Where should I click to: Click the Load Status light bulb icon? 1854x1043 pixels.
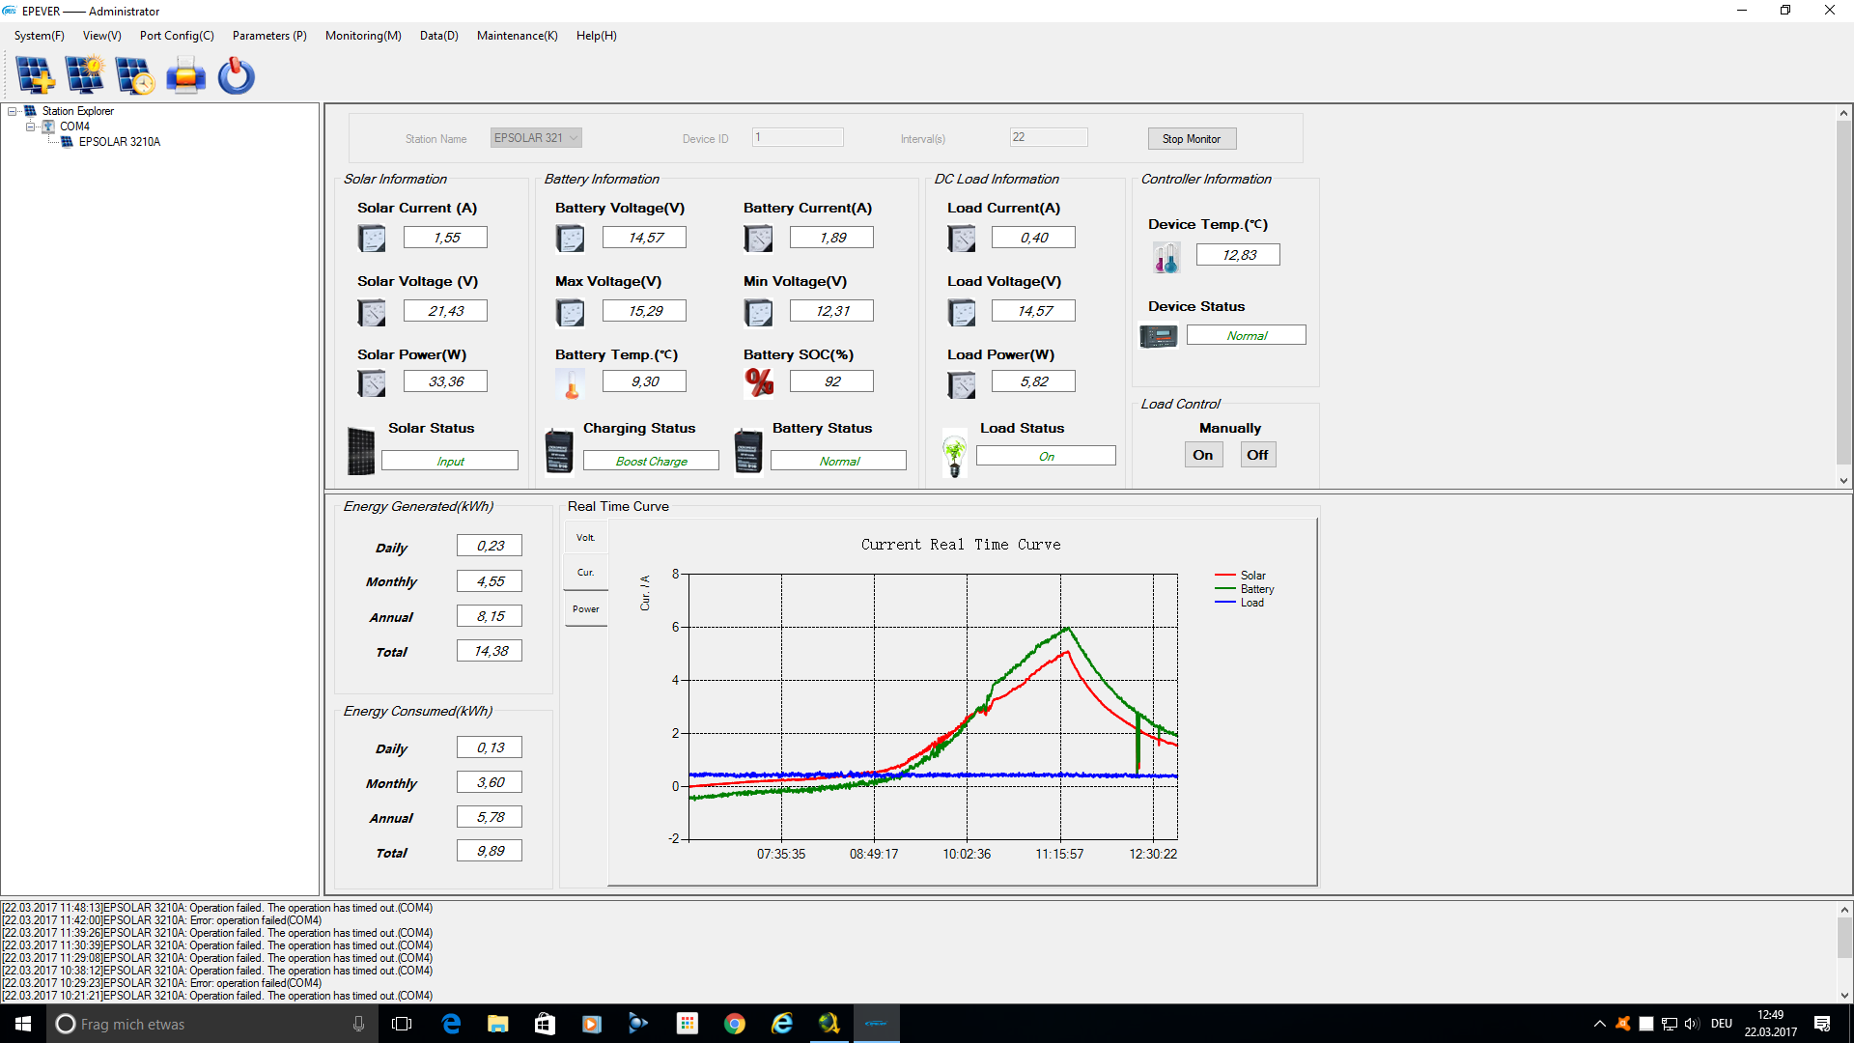point(955,455)
